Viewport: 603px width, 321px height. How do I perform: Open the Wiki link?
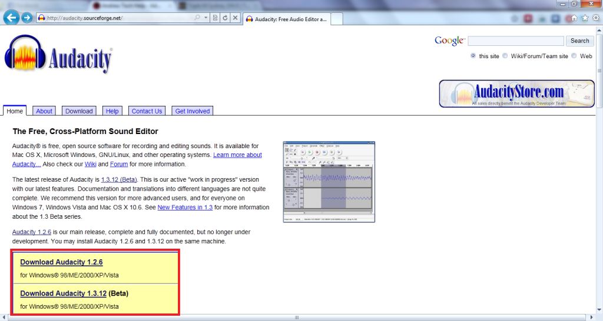click(90, 164)
